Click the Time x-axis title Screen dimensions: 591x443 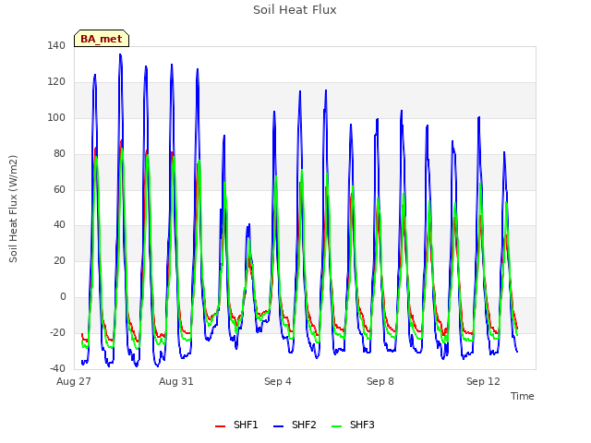coord(523,396)
